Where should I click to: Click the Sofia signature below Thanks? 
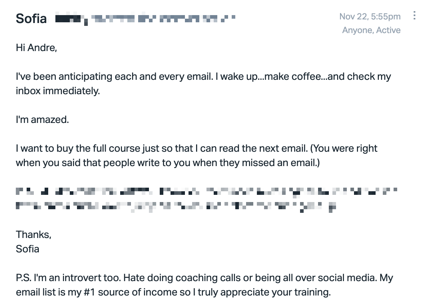pyautogui.click(x=27, y=249)
